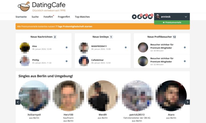Open the message from Phillip

[x=44, y=61]
